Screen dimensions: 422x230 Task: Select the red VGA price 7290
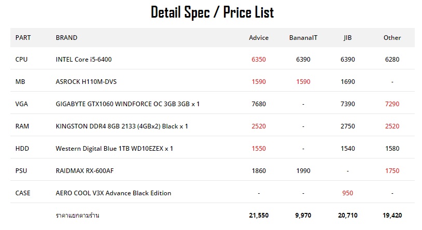(392, 104)
